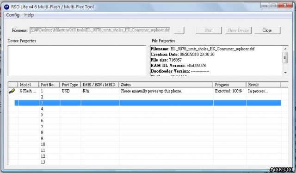296x173 pixels.
Task: Click inside the Device Properties box
Action: coord(77,61)
